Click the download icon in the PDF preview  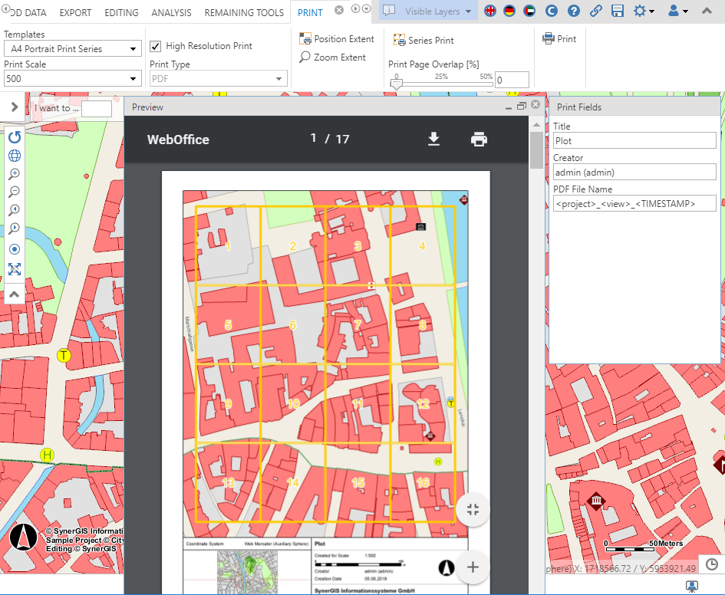tap(433, 140)
